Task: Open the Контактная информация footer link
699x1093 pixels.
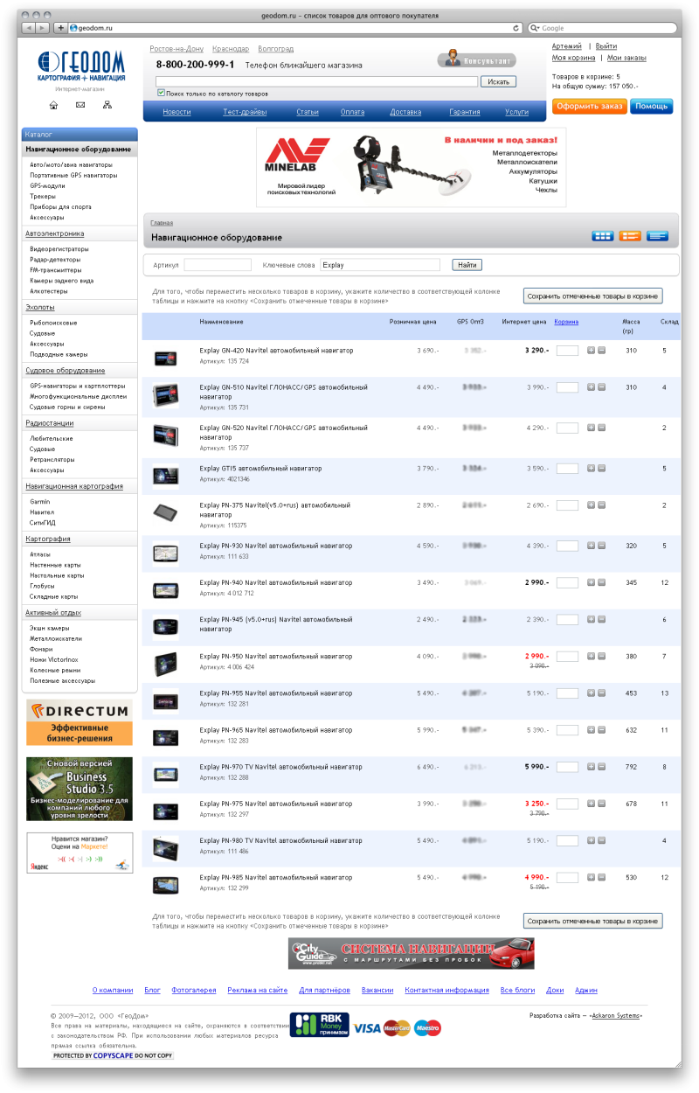Action: point(446,990)
